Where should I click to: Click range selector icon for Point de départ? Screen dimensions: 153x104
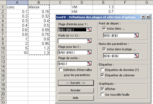(x=136, y=35)
